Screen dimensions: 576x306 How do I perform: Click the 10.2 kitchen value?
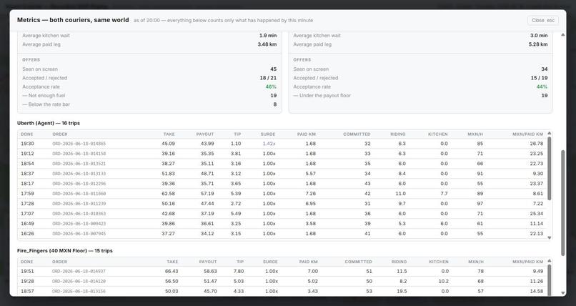coord(443,282)
